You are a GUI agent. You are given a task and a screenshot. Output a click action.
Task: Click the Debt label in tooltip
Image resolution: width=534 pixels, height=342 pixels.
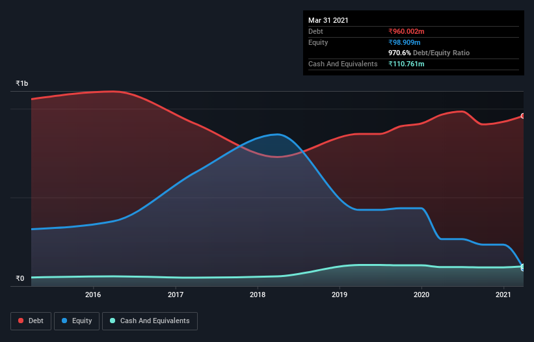(x=315, y=31)
